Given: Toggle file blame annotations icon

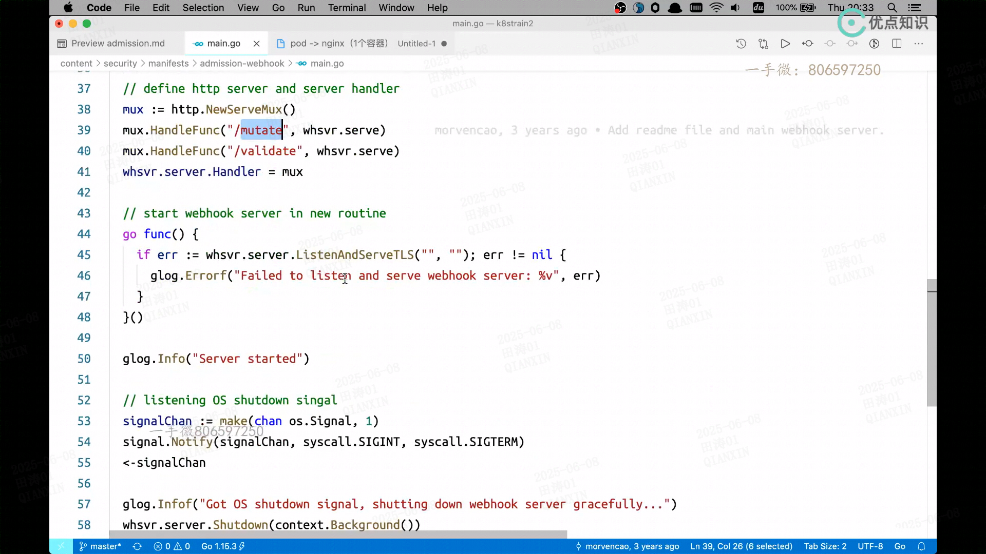Looking at the screenshot, I should pos(874,44).
